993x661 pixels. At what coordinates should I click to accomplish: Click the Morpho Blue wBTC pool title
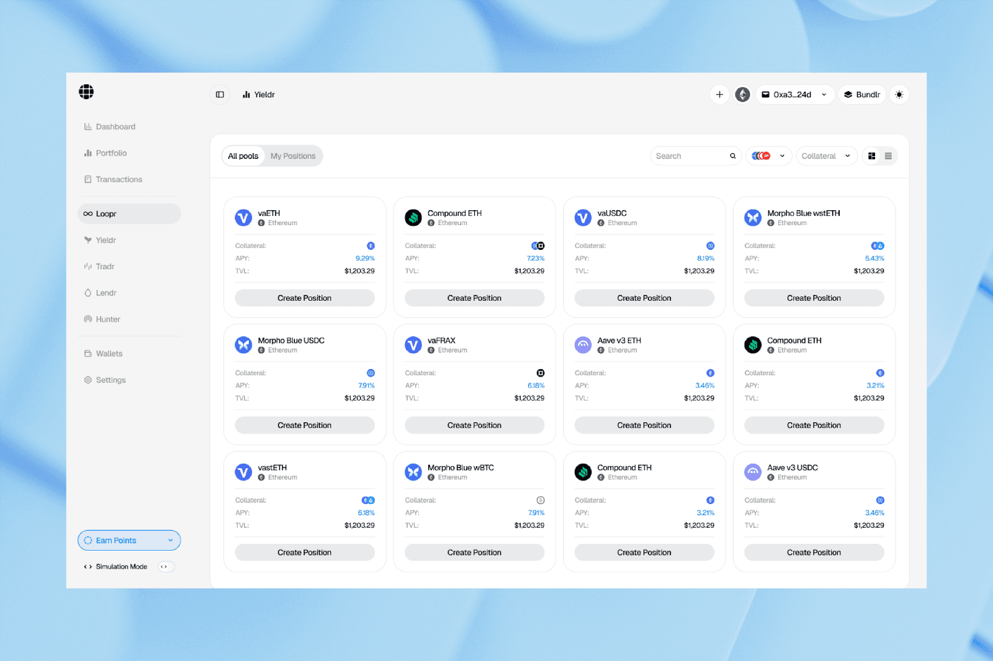[461, 468]
